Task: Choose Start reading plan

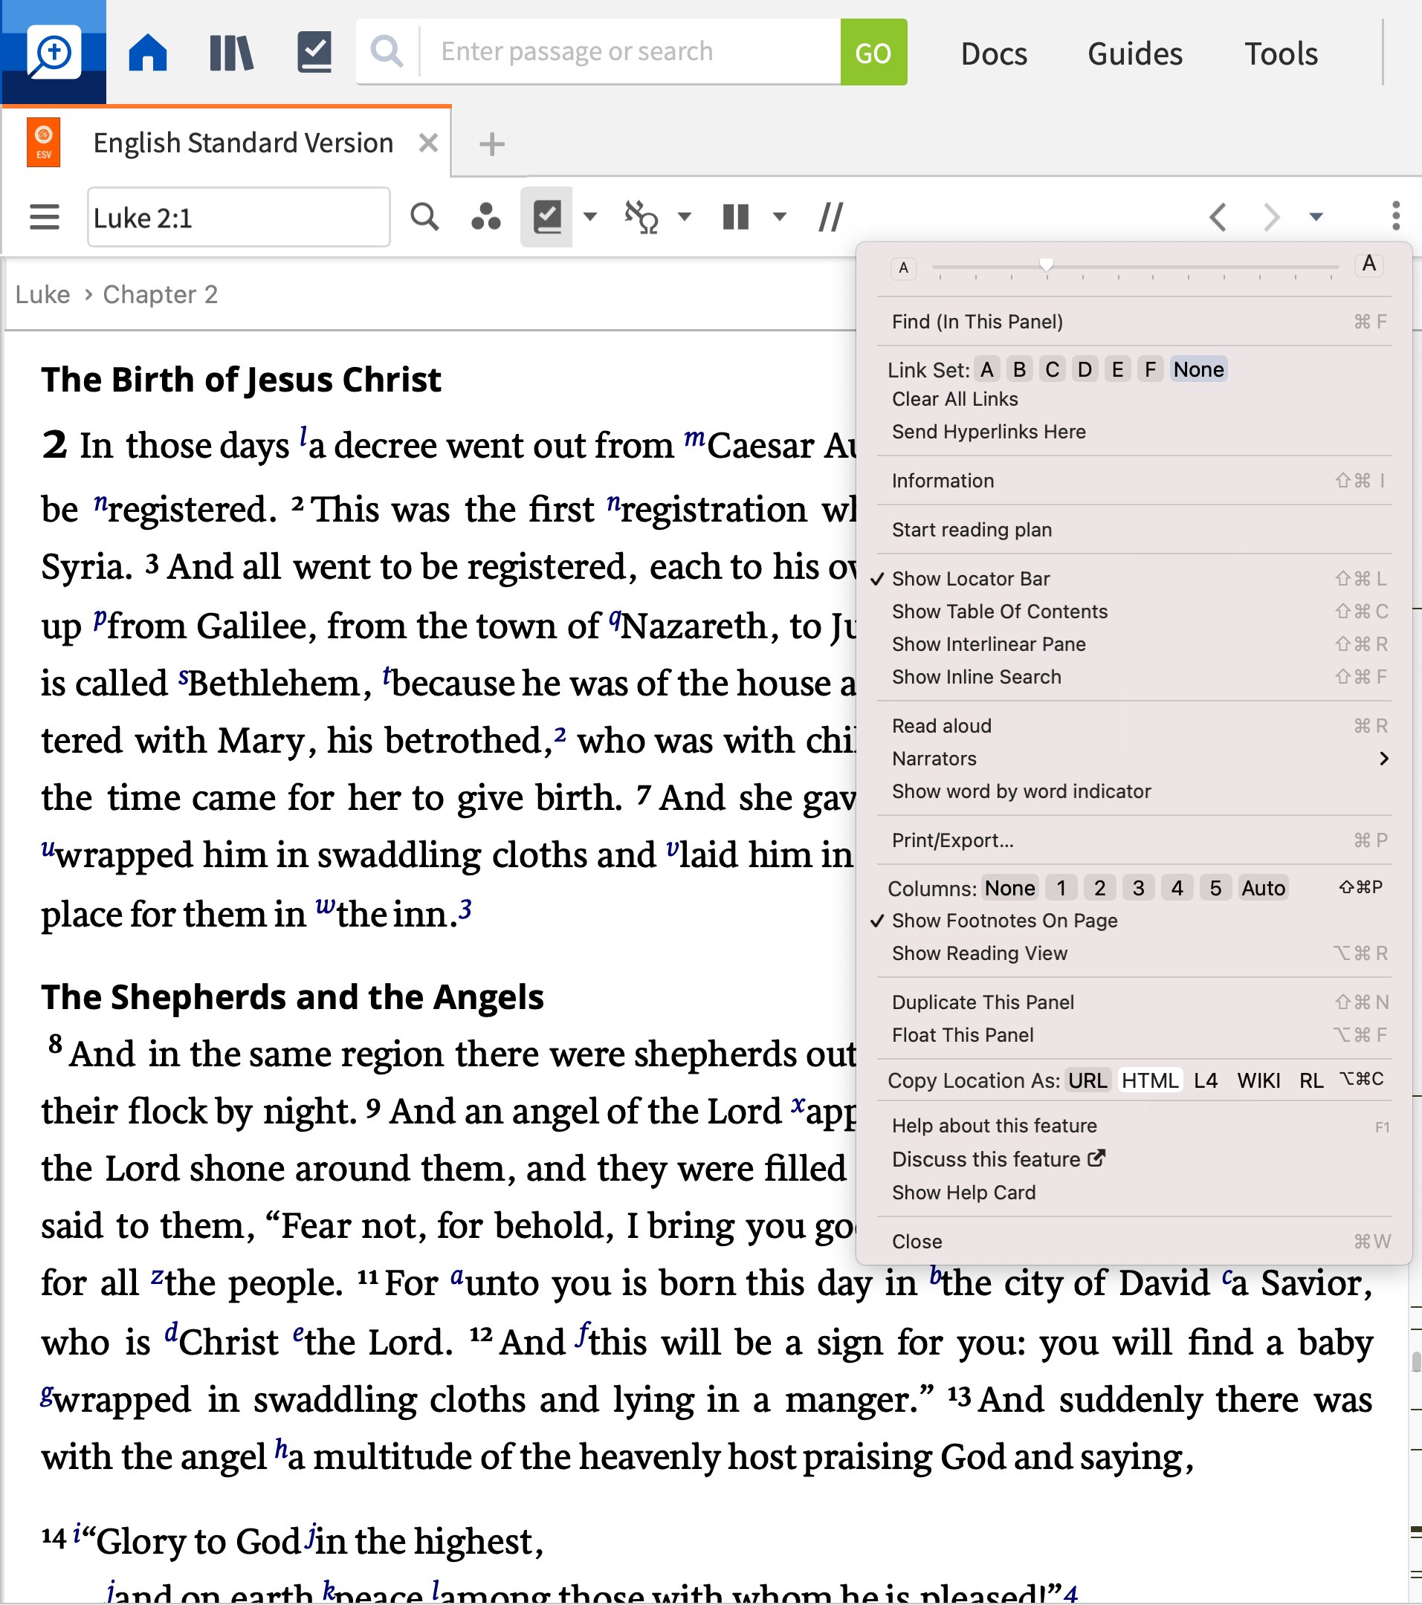Action: point(1134,529)
